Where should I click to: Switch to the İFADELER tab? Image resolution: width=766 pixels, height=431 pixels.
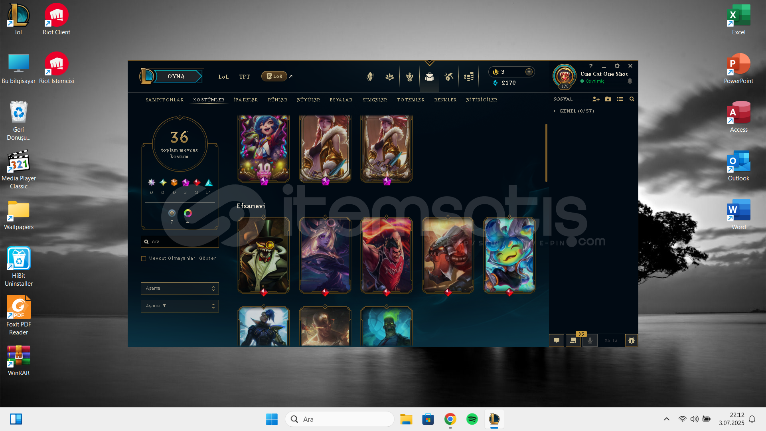click(x=246, y=100)
